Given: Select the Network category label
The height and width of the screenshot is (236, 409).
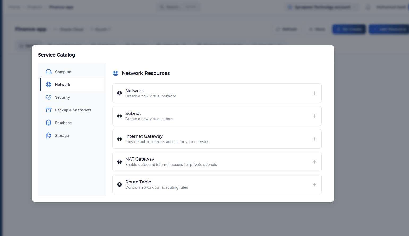Looking at the screenshot, I should click(x=62, y=85).
